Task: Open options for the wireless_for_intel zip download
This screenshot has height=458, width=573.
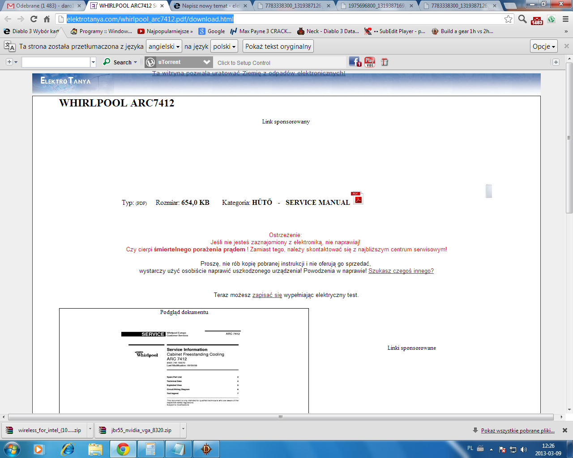Action: pos(90,430)
